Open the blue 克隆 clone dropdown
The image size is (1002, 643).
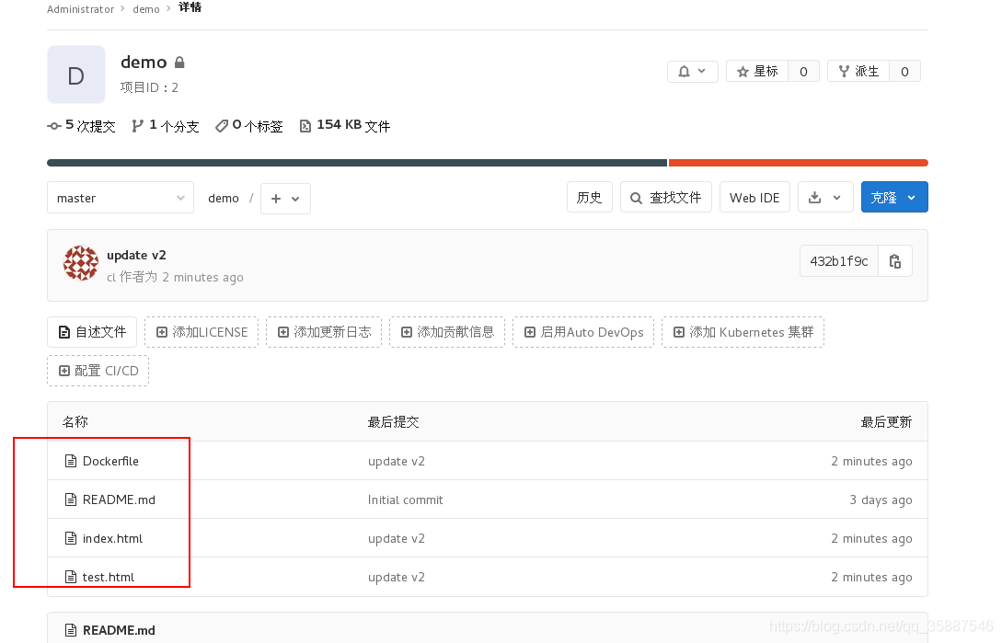tap(894, 198)
